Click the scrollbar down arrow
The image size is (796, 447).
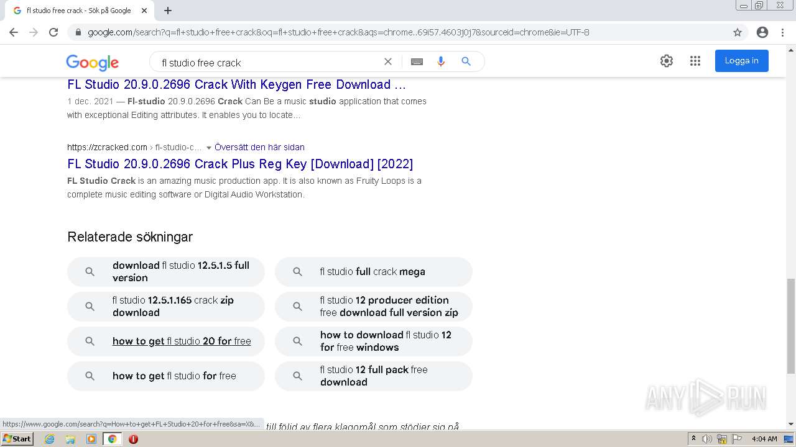[790, 424]
